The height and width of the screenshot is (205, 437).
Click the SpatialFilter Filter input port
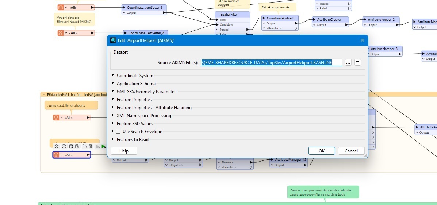[217, 20]
